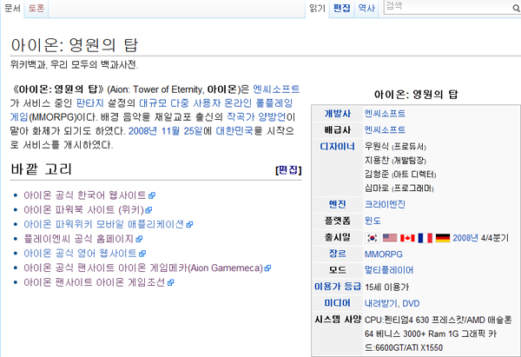Open the 양방언 link
The image size is (521, 357).
(272, 116)
